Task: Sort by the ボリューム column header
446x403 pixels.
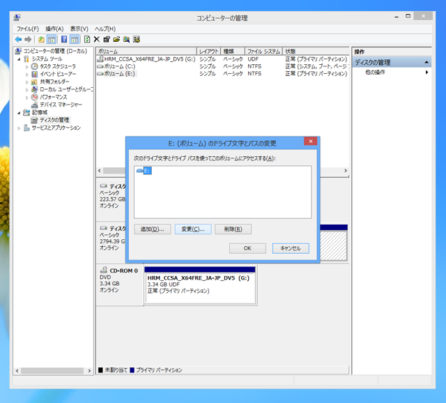Action: pos(146,51)
